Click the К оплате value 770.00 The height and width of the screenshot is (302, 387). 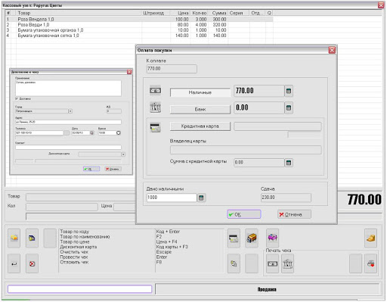click(x=172, y=69)
